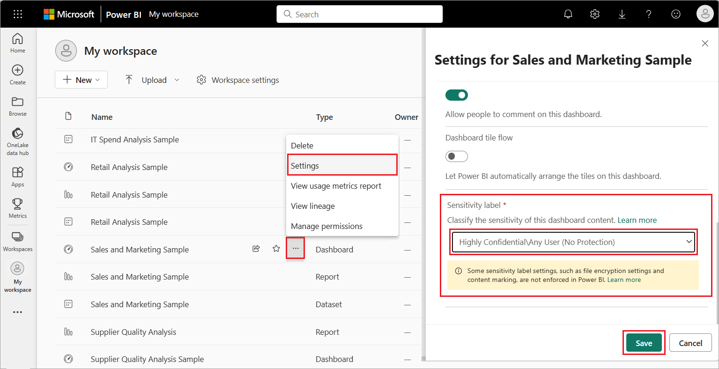Open the app launcher waffle icon
Image resolution: width=719 pixels, height=369 pixels.
(x=18, y=14)
